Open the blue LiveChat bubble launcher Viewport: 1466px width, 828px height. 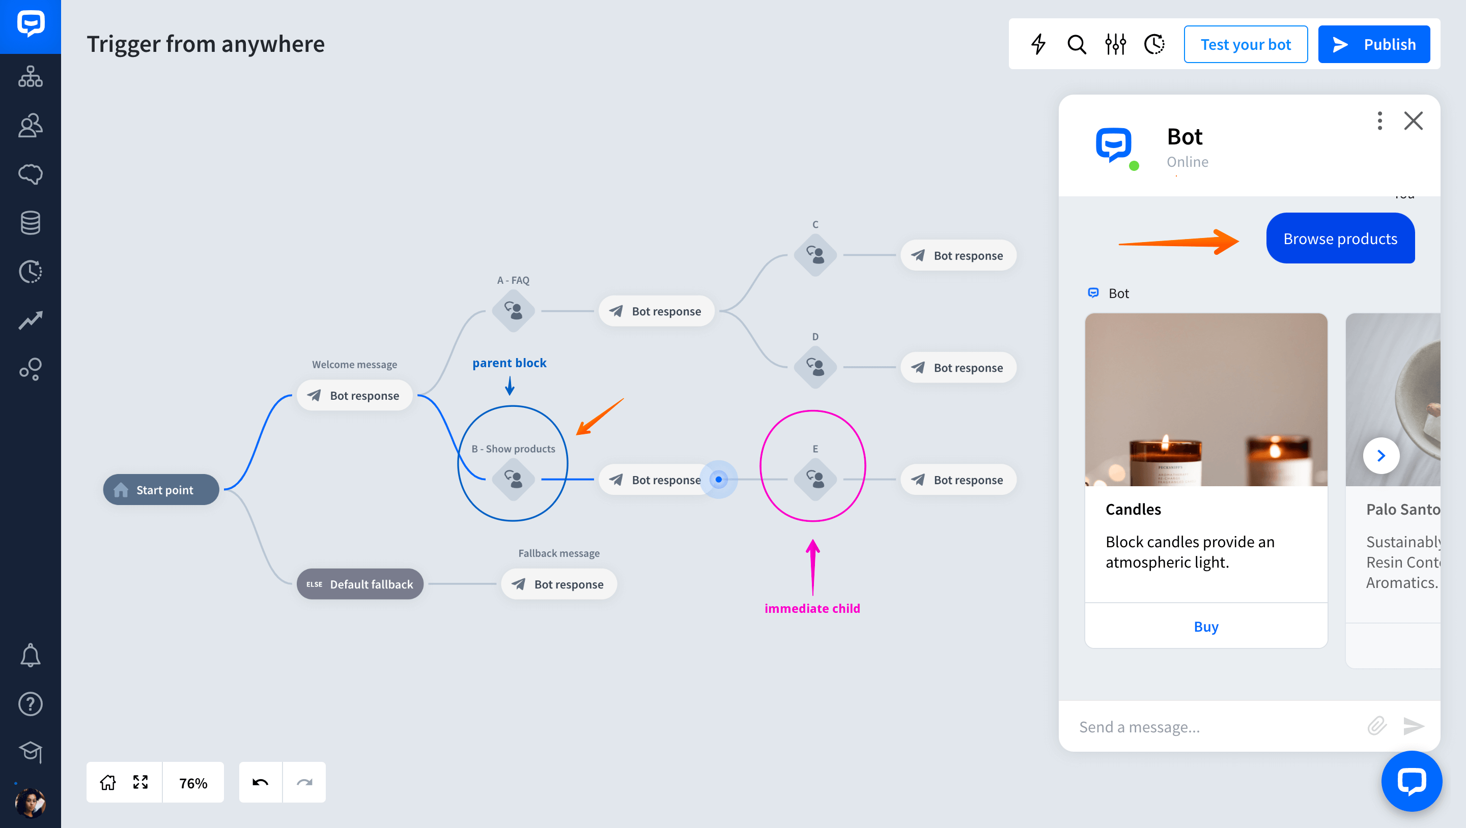point(1412,781)
